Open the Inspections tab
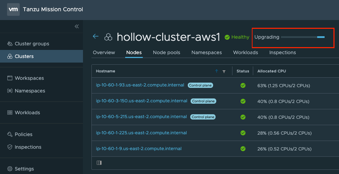Viewport: 339px width, 174px height. point(282,52)
